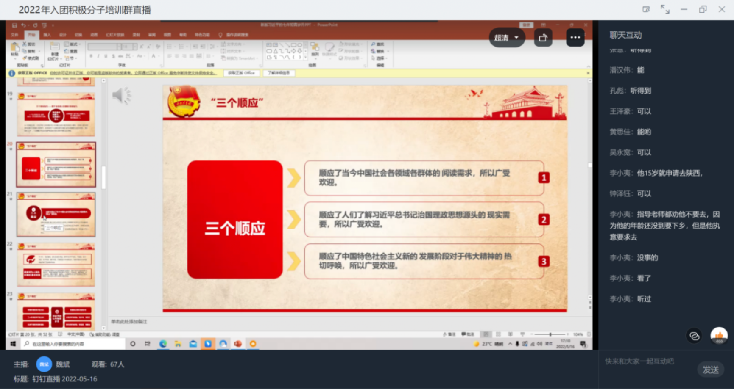Toggle Underline formatting in the font group
Image resolution: width=734 pixels, height=389 pixels.
pyautogui.click(x=106, y=56)
